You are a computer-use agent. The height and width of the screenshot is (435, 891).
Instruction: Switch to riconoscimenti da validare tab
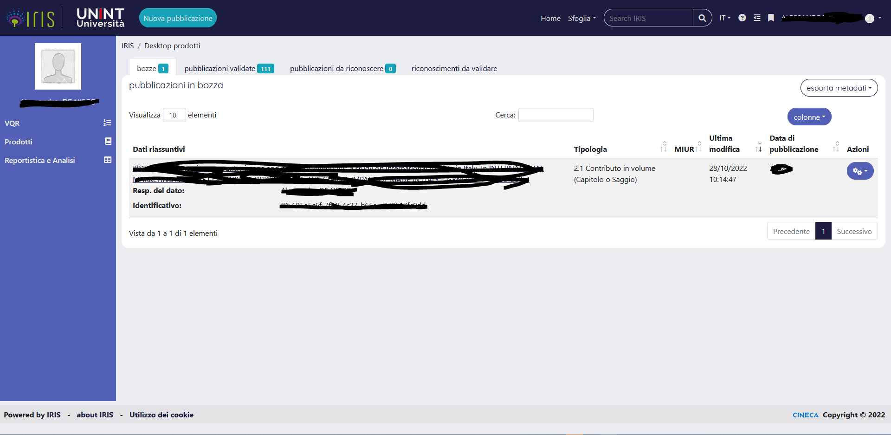coord(454,68)
